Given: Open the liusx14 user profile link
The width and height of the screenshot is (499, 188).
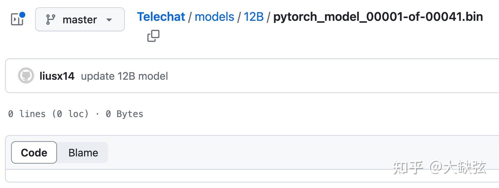Looking at the screenshot, I should pos(57,76).
